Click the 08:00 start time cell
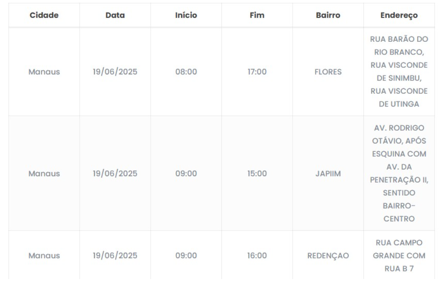This screenshot has height=287, width=442. coord(186,72)
